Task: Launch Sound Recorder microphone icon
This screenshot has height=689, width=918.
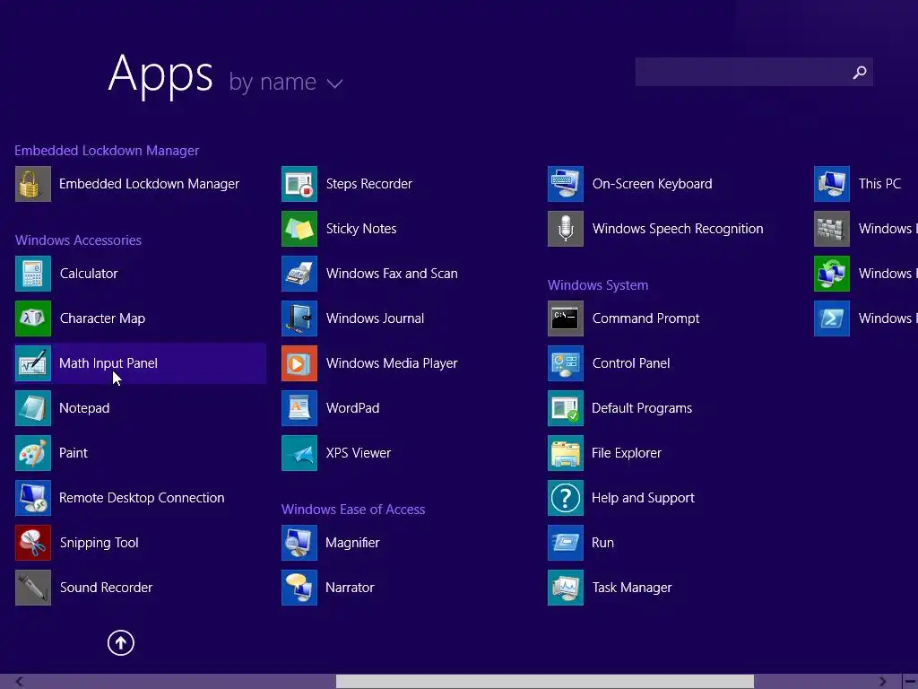Action: 33,588
